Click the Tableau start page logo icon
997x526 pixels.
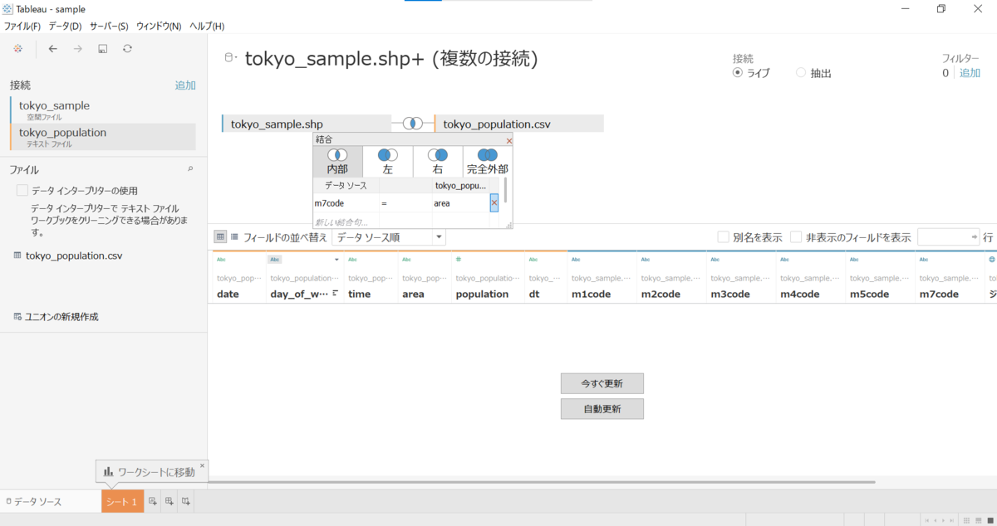[18, 49]
